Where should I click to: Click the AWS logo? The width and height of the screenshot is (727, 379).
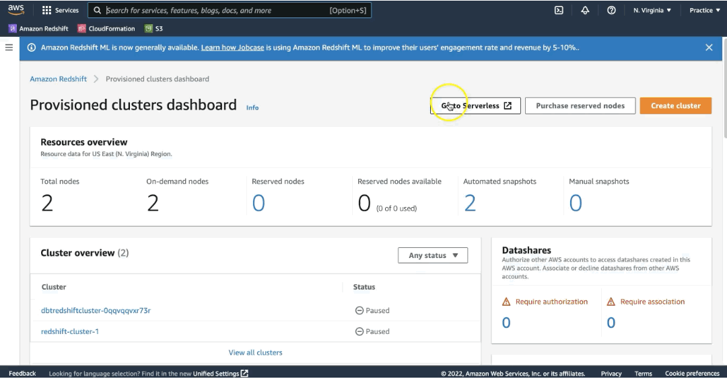(x=15, y=9)
